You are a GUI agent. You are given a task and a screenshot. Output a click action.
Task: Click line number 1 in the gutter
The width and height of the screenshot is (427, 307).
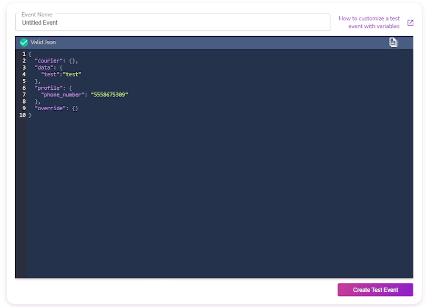point(24,54)
